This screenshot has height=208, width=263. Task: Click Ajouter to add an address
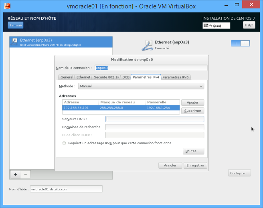[192, 103]
